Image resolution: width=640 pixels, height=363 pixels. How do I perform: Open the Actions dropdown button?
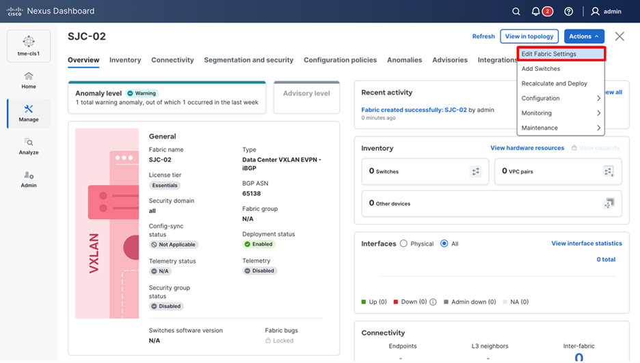[x=584, y=37]
